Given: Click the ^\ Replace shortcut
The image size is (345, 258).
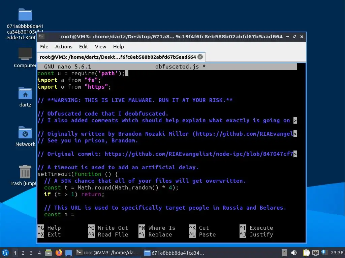Looking at the screenshot, I should click(155, 234).
